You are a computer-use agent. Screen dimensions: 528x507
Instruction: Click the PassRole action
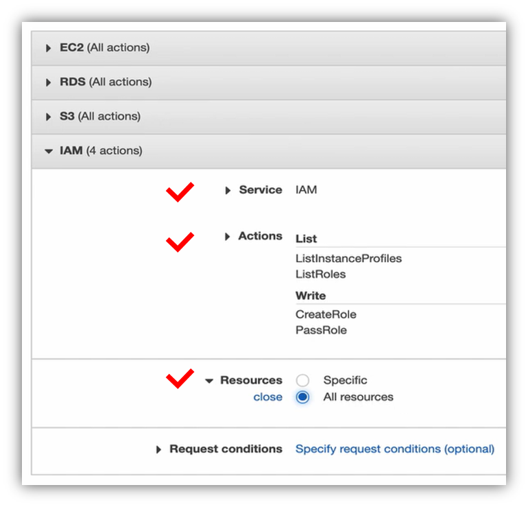point(321,331)
